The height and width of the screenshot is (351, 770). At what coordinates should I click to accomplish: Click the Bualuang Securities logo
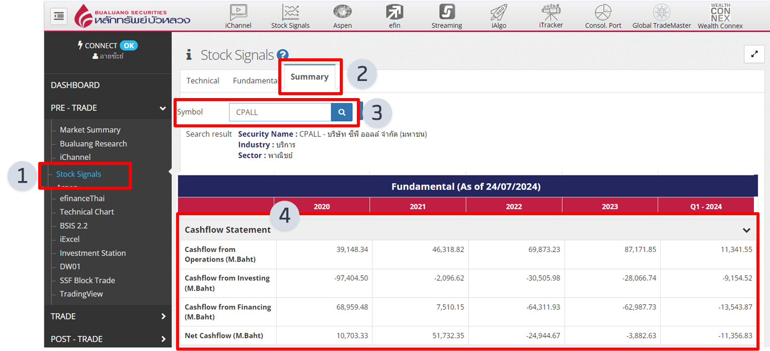(132, 16)
